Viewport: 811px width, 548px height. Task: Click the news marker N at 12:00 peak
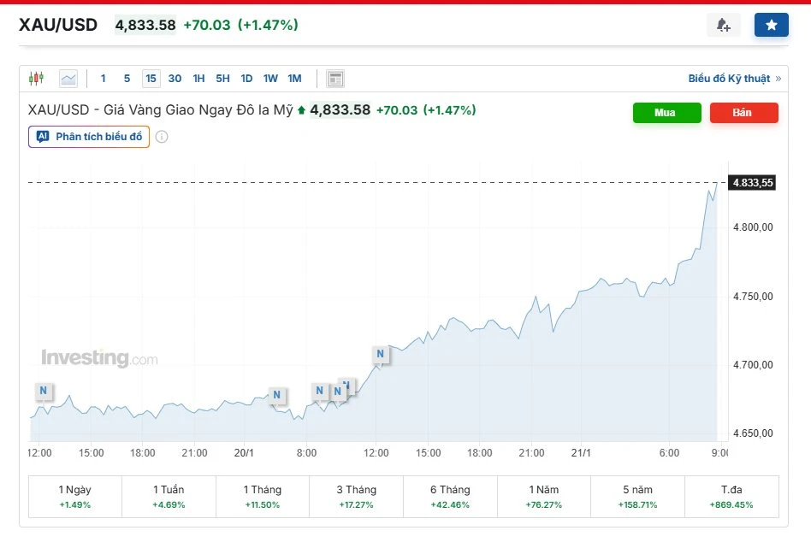pyautogui.click(x=381, y=353)
